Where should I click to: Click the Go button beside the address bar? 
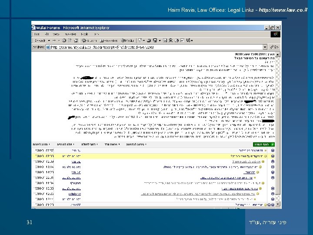(274, 47)
